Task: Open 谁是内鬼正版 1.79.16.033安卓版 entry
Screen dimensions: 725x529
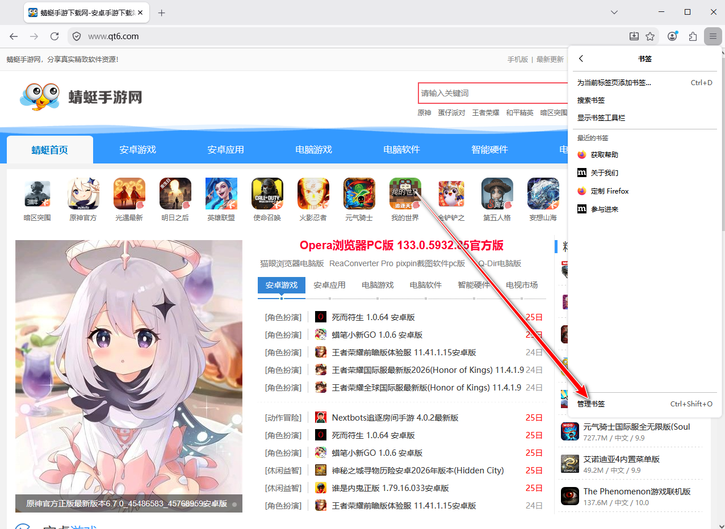Action: [390, 488]
